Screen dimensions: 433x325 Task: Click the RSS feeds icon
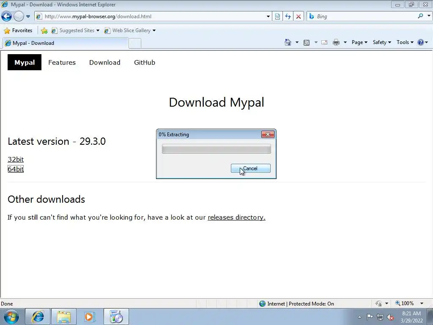click(x=307, y=42)
